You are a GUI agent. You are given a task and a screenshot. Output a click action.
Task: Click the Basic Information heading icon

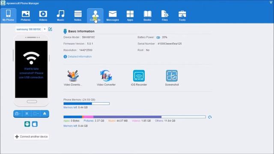[65, 31]
